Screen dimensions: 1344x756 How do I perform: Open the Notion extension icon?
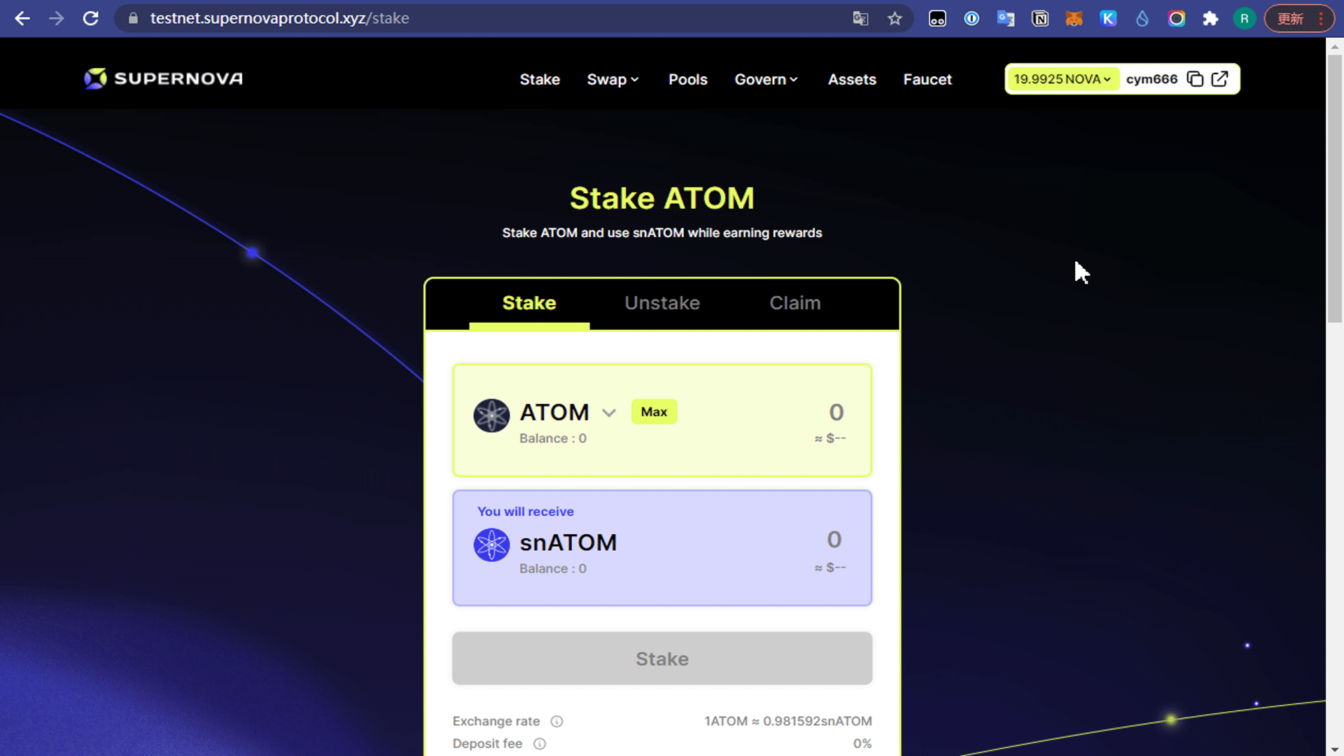pyautogui.click(x=1040, y=19)
